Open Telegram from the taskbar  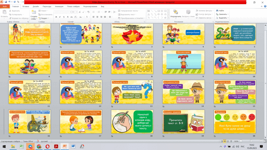(x=30, y=146)
